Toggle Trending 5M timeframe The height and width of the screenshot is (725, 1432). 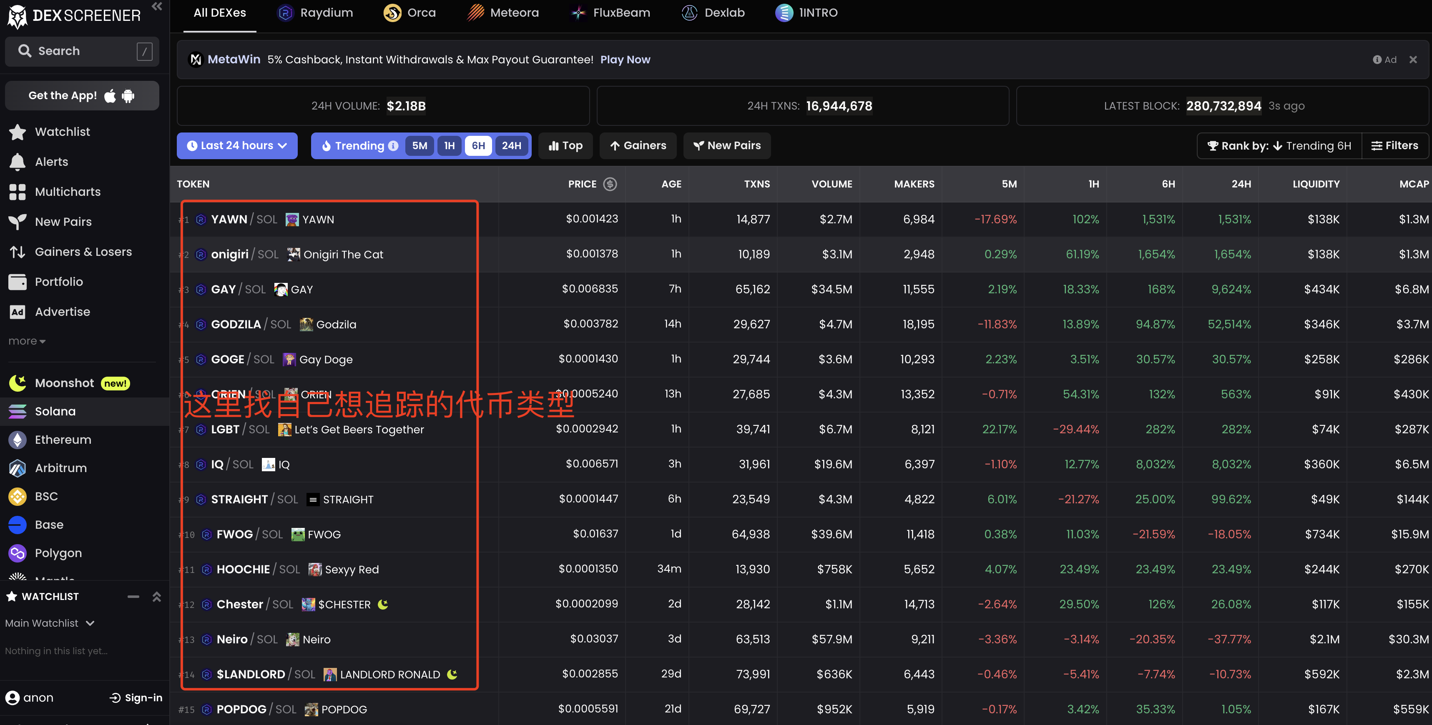click(419, 145)
